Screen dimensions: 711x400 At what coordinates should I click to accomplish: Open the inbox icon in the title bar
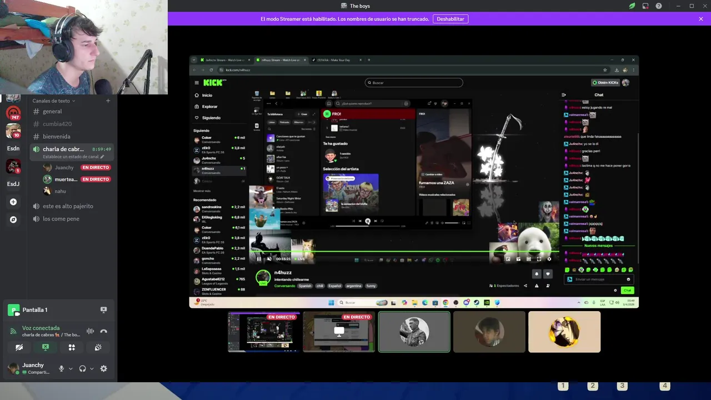point(645,6)
